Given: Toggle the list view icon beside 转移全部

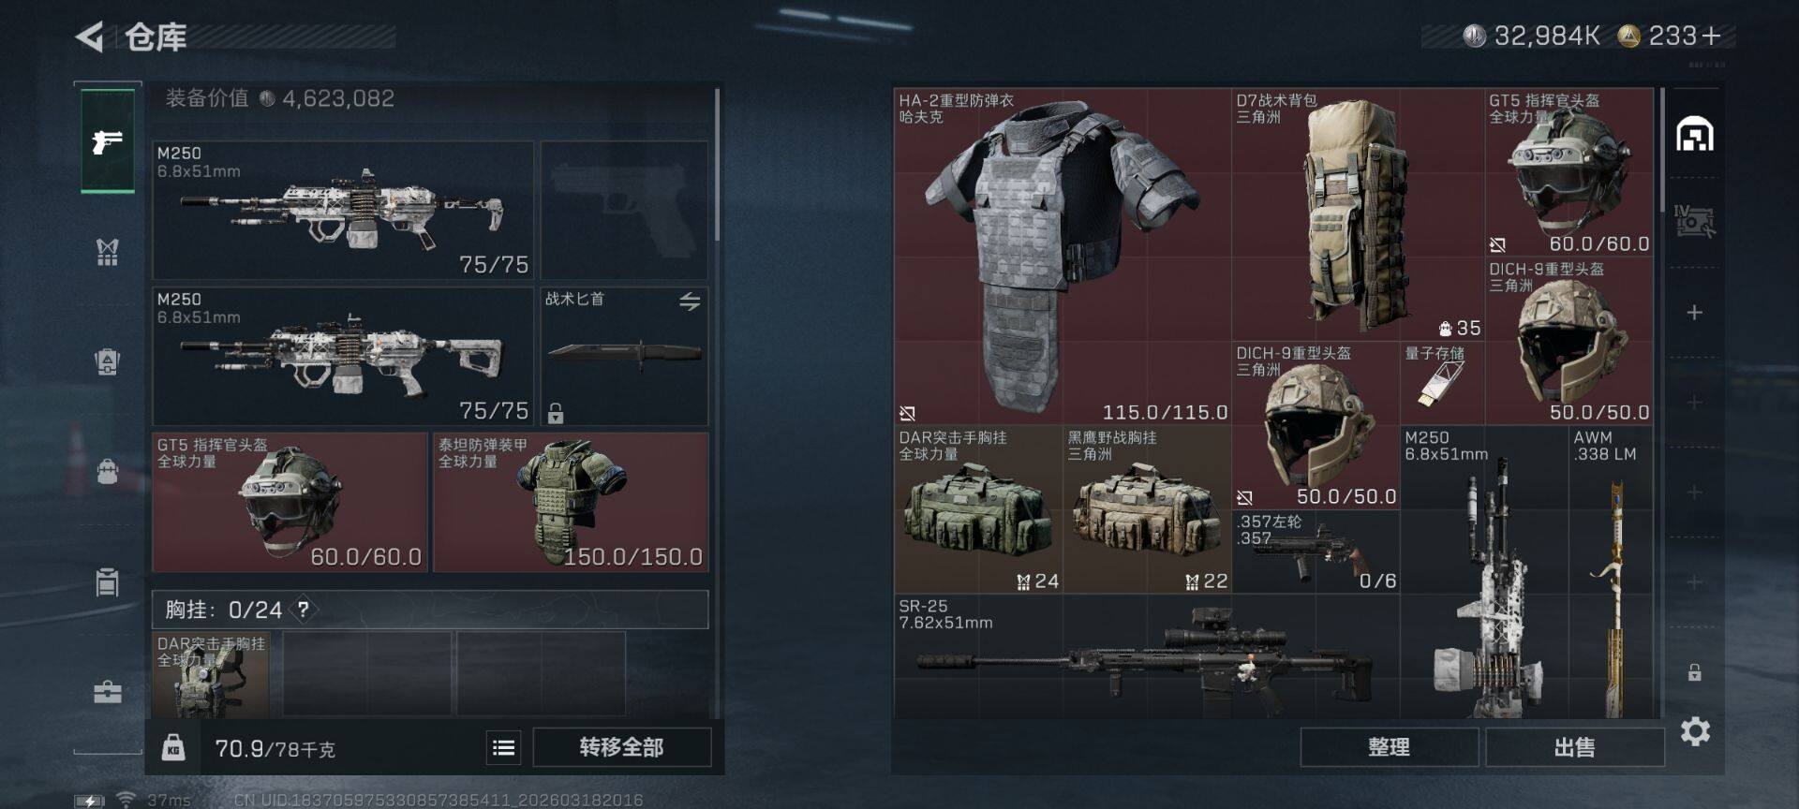Looking at the screenshot, I should (503, 747).
